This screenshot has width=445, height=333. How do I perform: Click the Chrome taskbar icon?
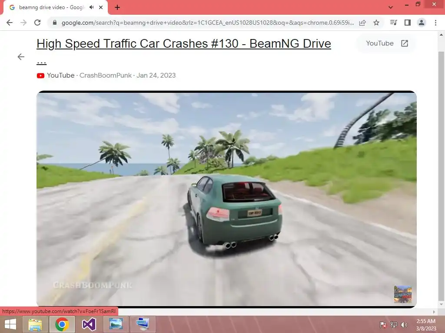tap(62, 324)
